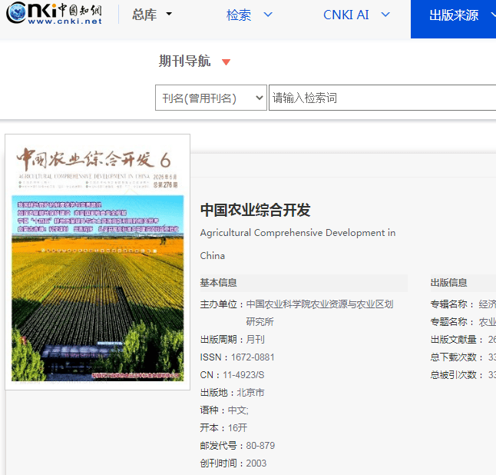
Task: Click the 创刊时间 value 2003
Action: (x=256, y=463)
